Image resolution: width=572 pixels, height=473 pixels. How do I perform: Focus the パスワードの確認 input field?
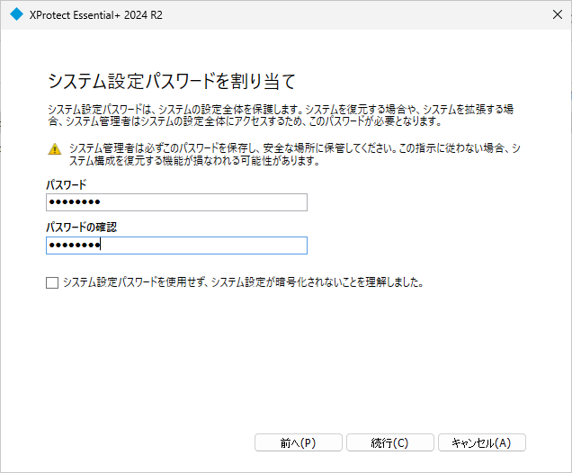176,245
